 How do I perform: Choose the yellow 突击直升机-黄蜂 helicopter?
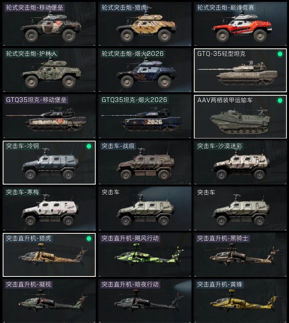(x=240, y=301)
